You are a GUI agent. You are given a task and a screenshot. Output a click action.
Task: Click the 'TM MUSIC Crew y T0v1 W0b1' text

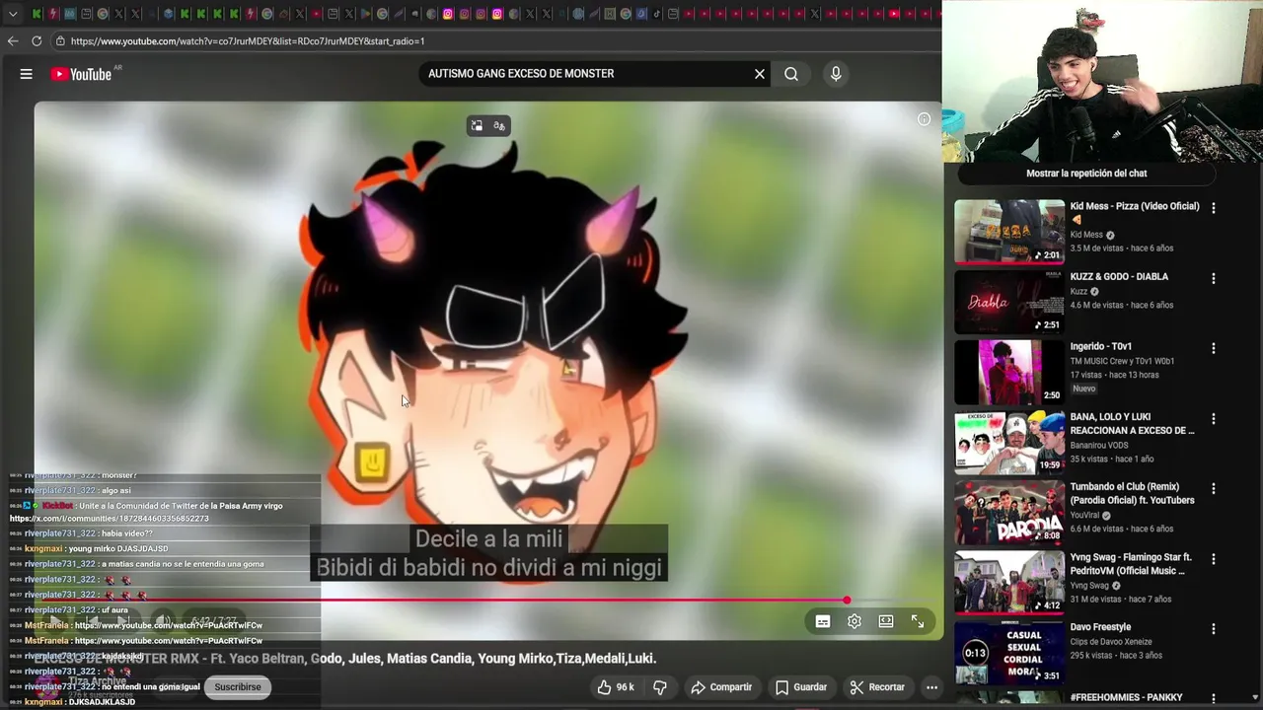click(x=1122, y=361)
